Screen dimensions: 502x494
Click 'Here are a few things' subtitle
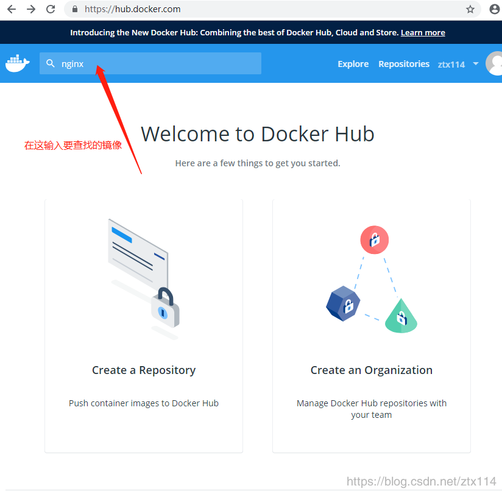(x=258, y=163)
